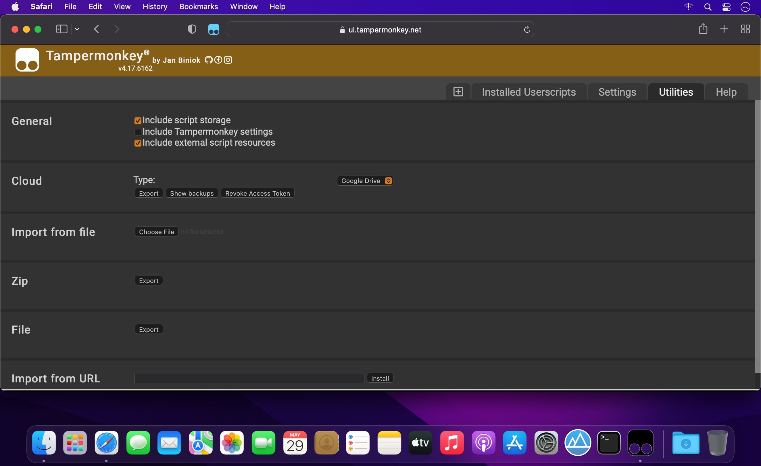Click Choose File for import
761x466 pixels.
tap(156, 232)
